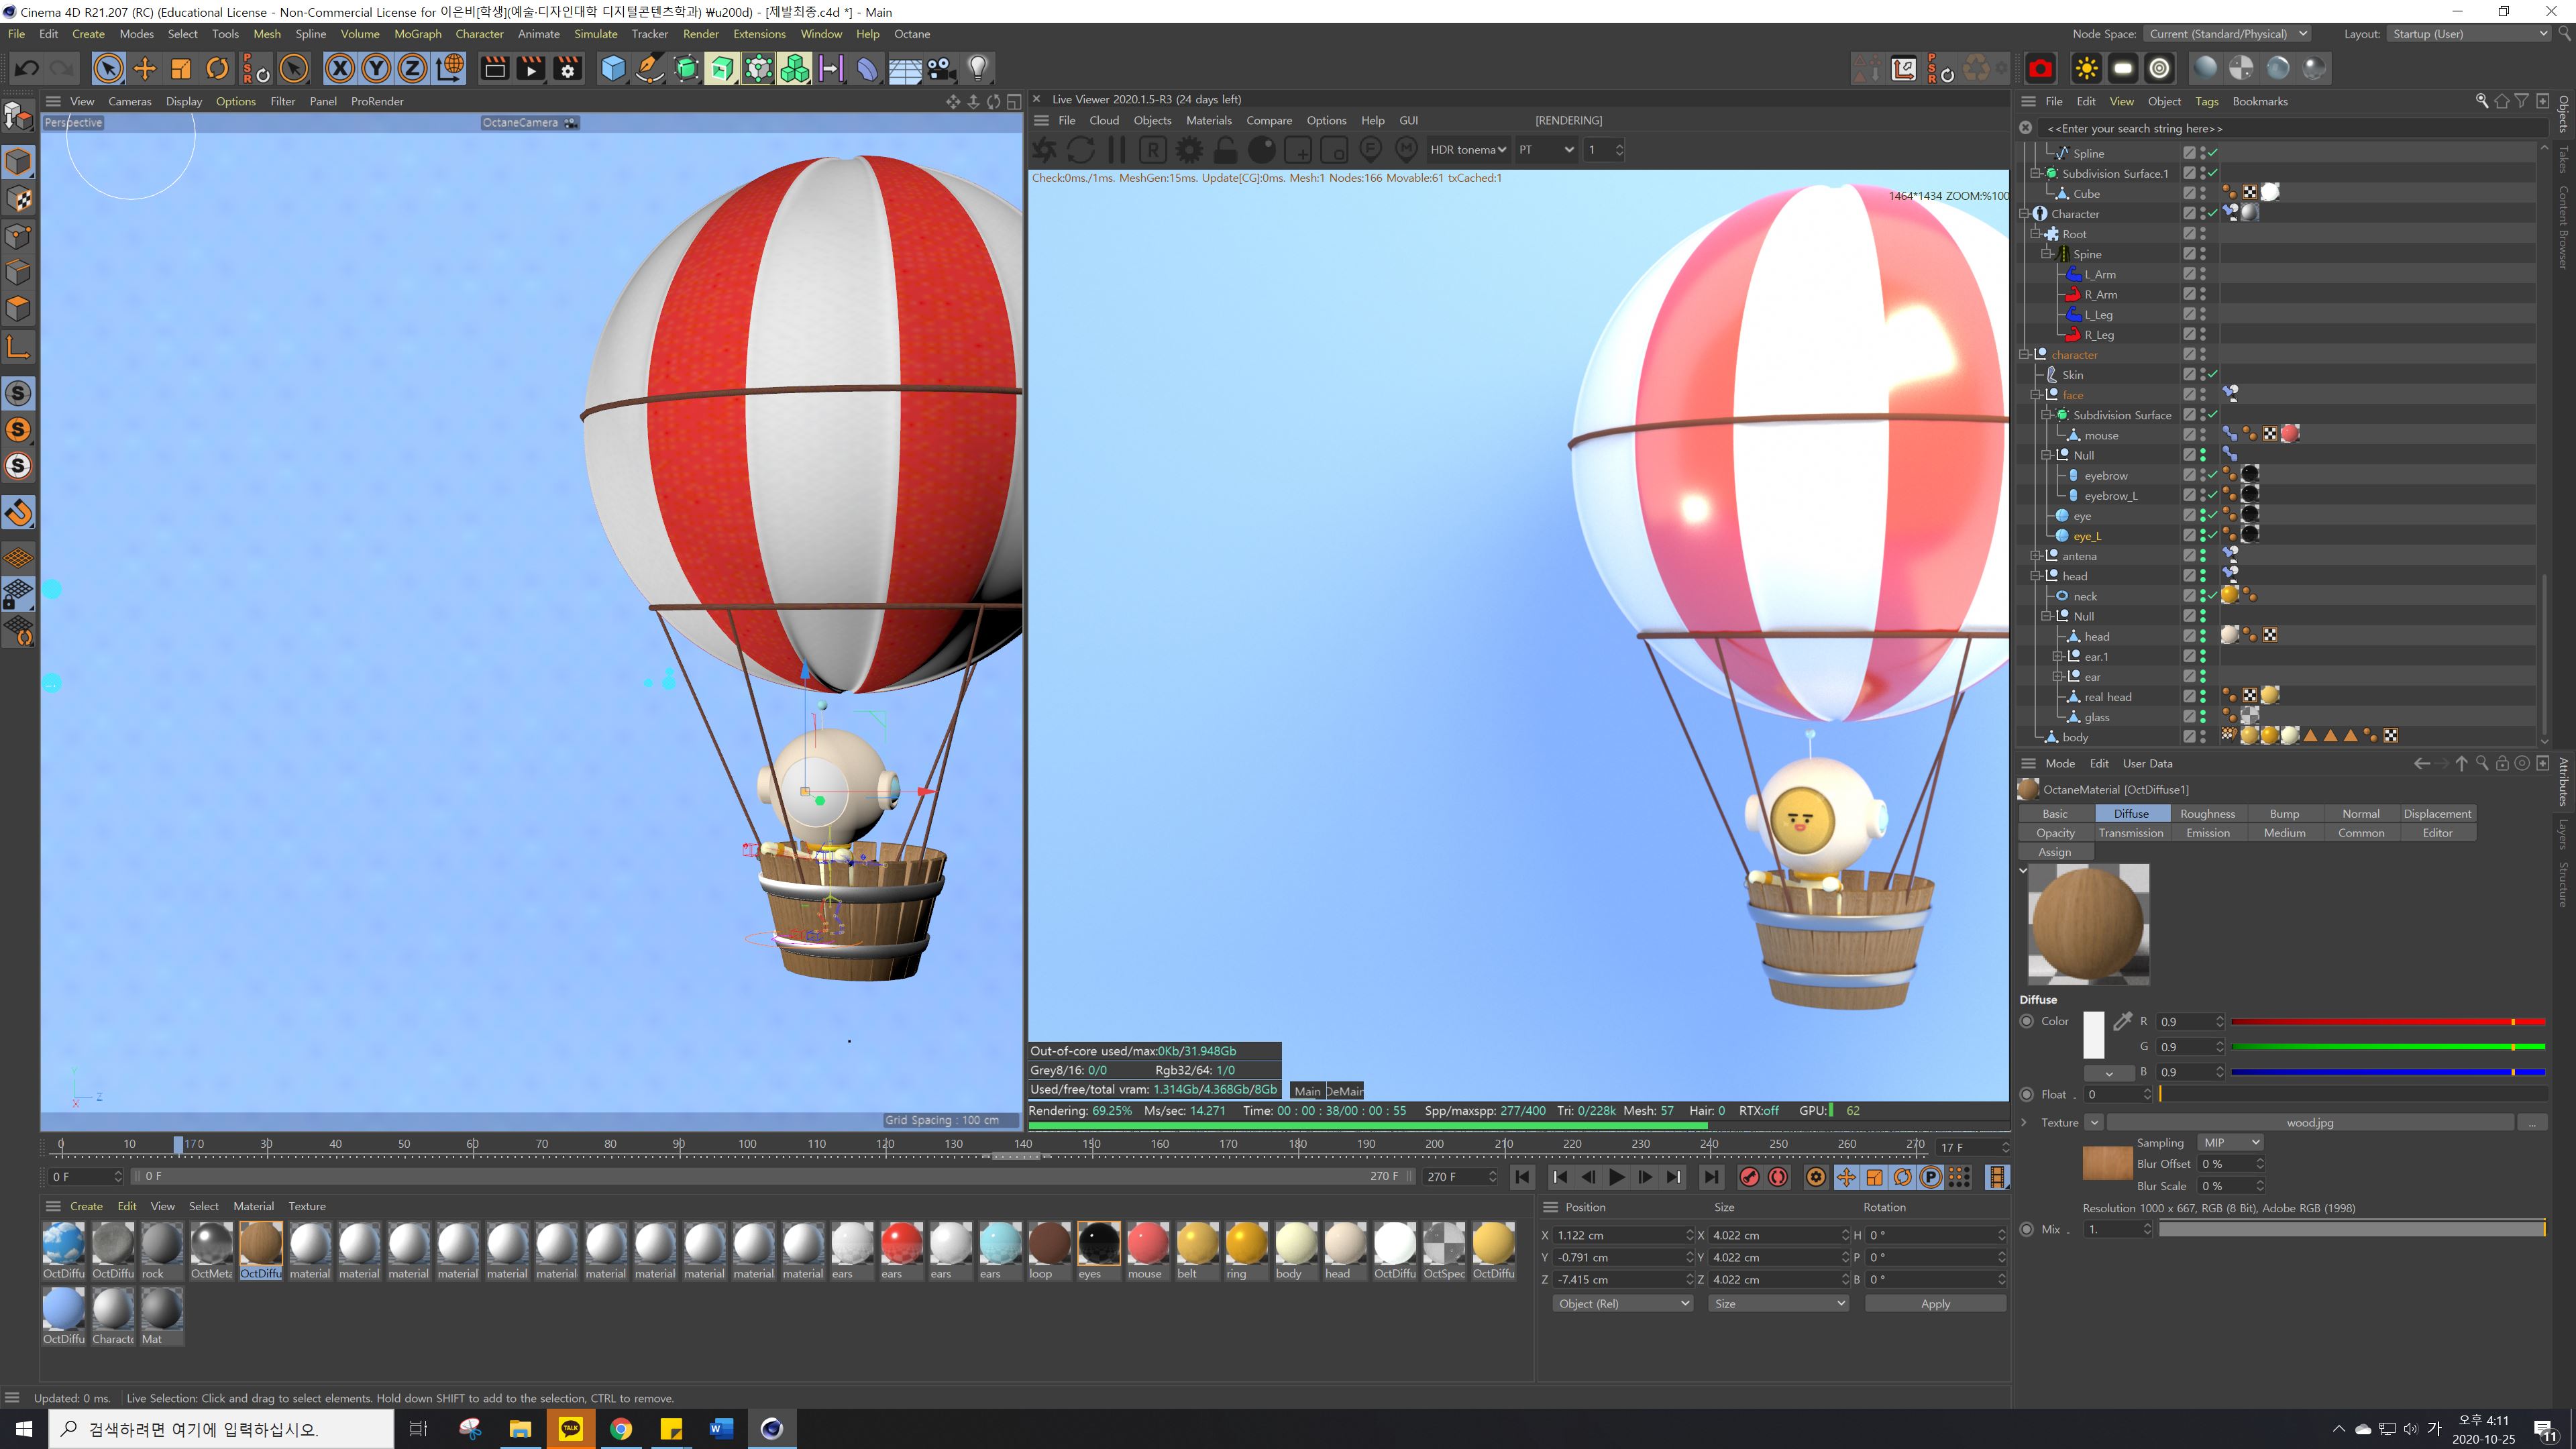Image resolution: width=2576 pixels, height=1449 pixels.
Task: Open the PT kernel dropdown
Action: [x=1546, y=150]
